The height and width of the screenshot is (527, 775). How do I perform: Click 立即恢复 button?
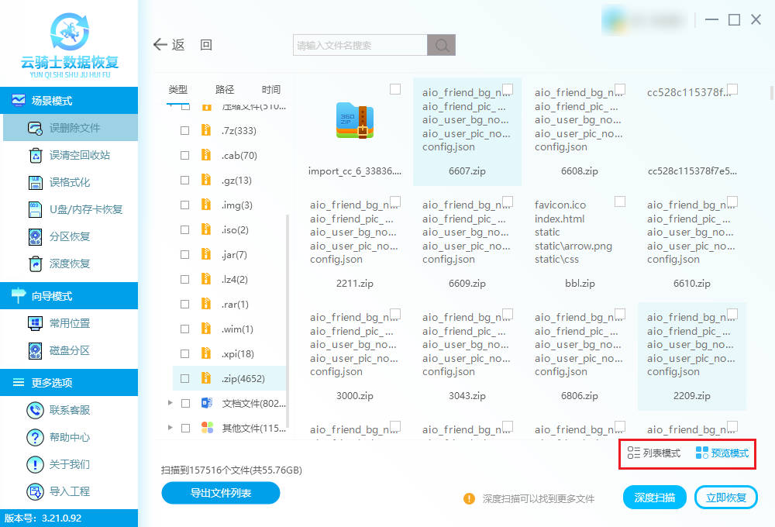point(725,498)
